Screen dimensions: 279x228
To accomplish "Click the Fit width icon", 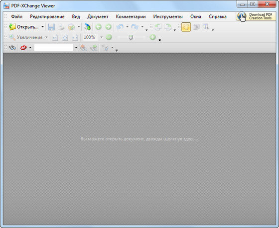I will (75, 37).
